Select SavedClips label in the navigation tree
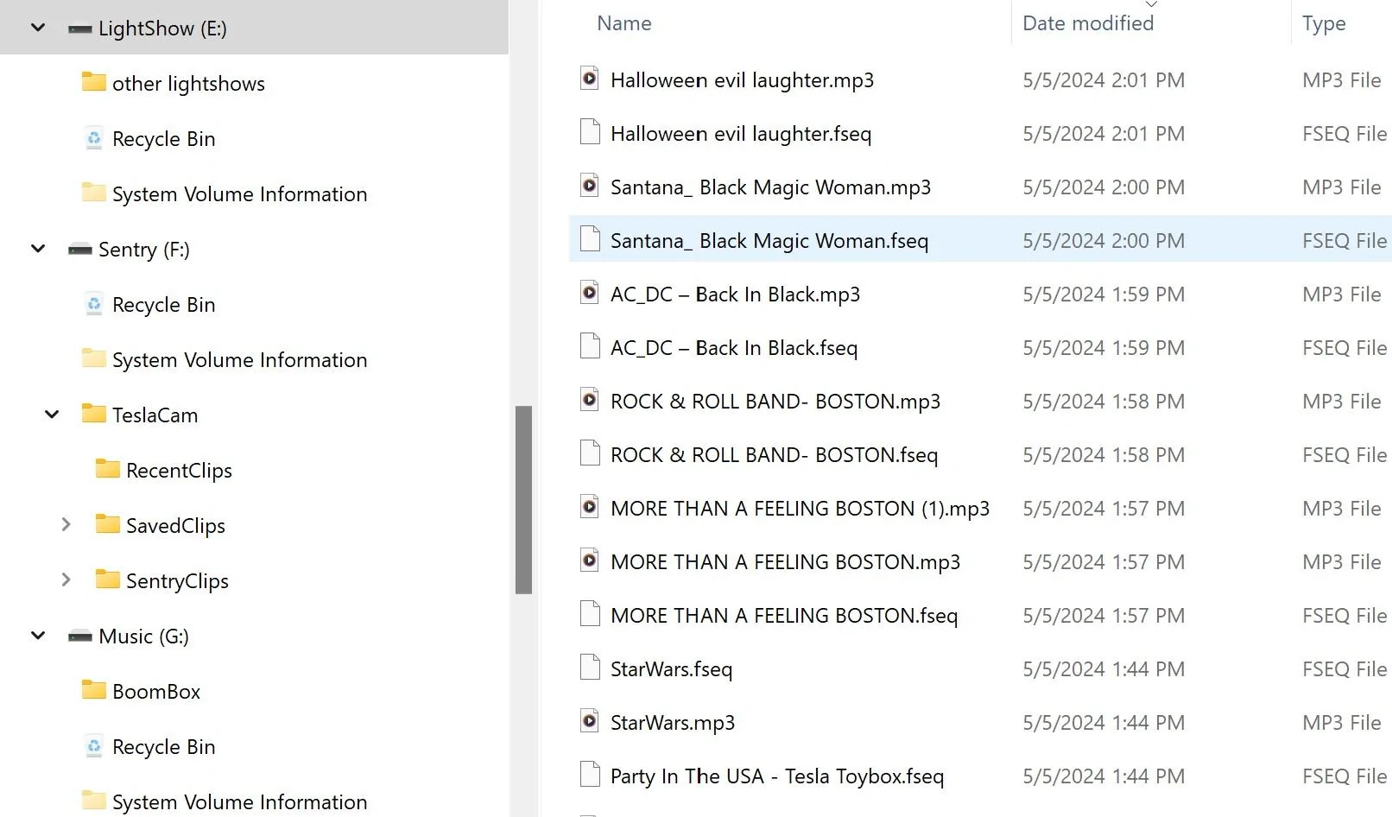1392x817 pixels. click(175, 526)
